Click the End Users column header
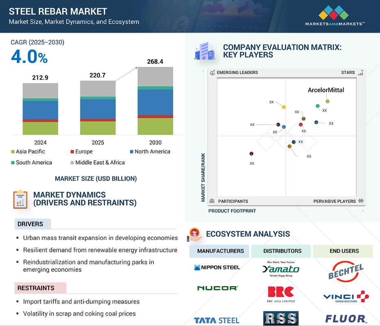 pyautogui.click(x=343, y=251)
